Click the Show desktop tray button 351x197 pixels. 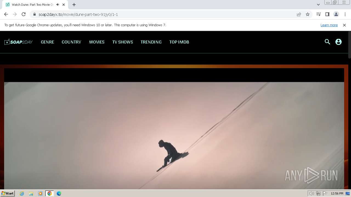(348, 193)
